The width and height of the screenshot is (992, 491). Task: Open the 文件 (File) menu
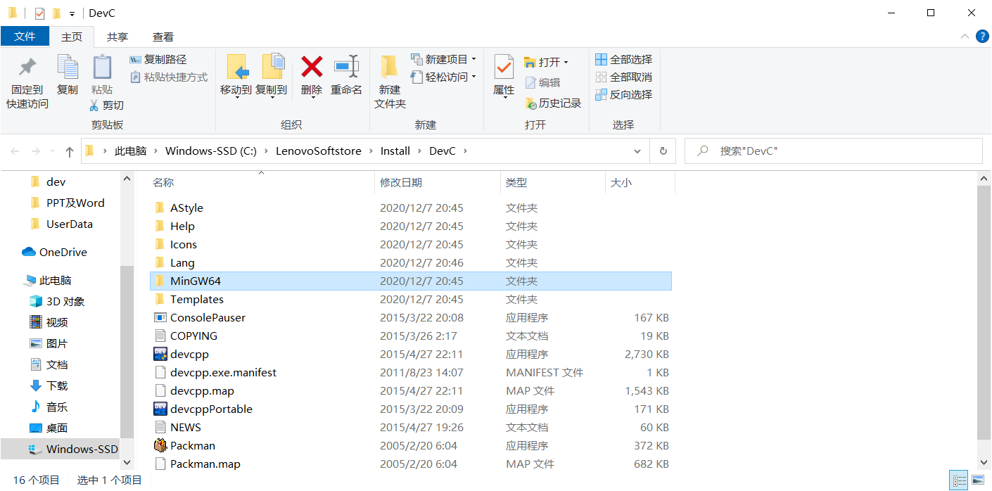[x=25, y=36]
